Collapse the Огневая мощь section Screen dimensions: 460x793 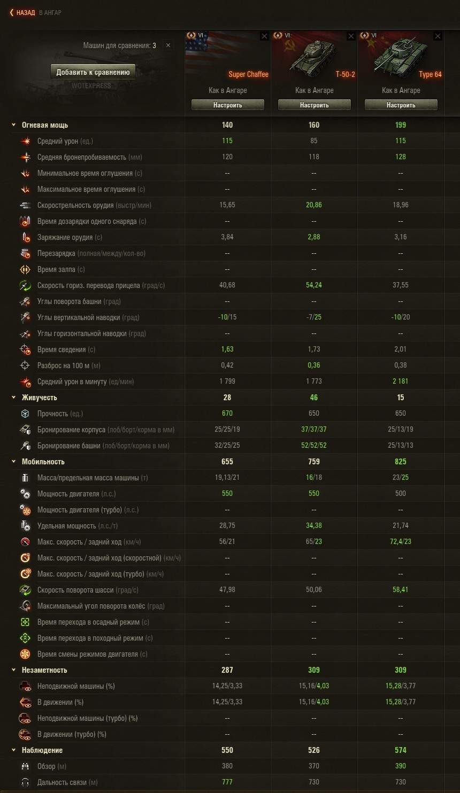tap(14, 125)
